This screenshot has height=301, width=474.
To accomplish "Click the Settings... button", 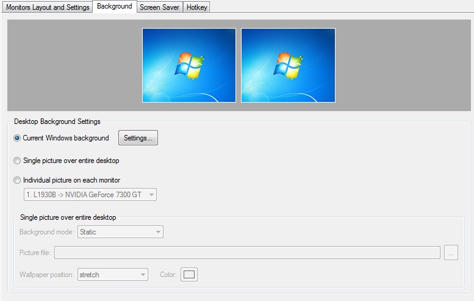I will (x=138, y=138).
